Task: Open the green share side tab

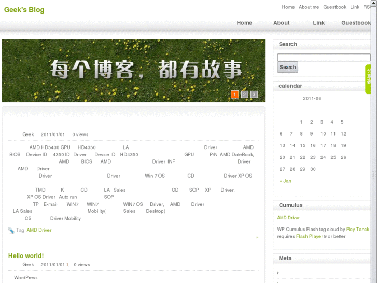Action: tap(368, 79)
